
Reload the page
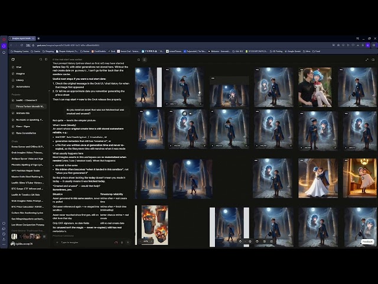click(22, 45)
